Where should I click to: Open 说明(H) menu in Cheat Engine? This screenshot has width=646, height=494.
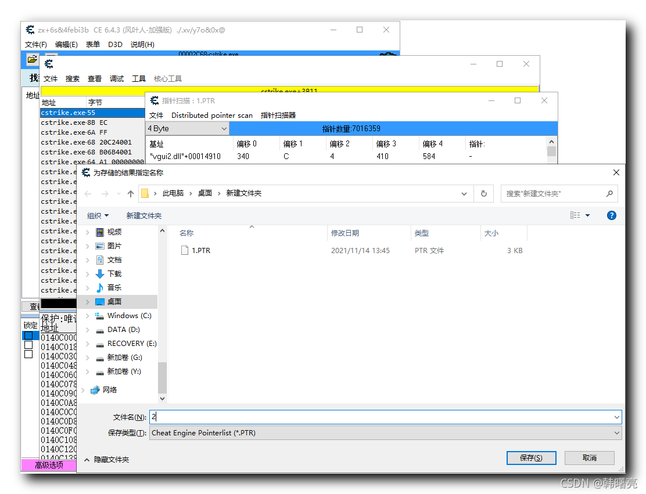[142, 45]
